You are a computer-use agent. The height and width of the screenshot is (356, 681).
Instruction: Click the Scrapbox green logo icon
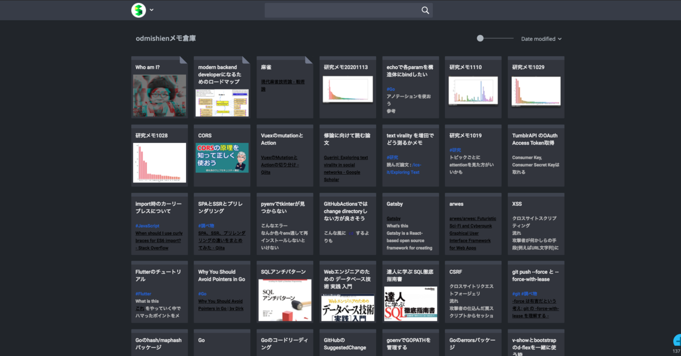coord(138,10)
